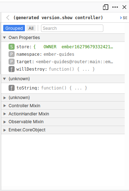This screenshot has width=129, height=191.
Task: Send object to console via $E
Action: coord(124,18)
